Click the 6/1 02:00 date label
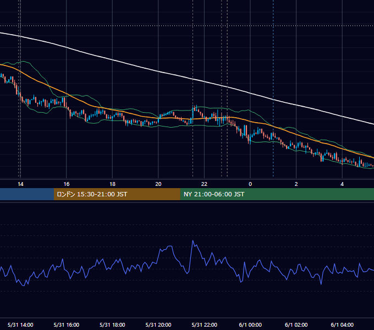Viewport: 374px width, 330px height. point(296,324)
